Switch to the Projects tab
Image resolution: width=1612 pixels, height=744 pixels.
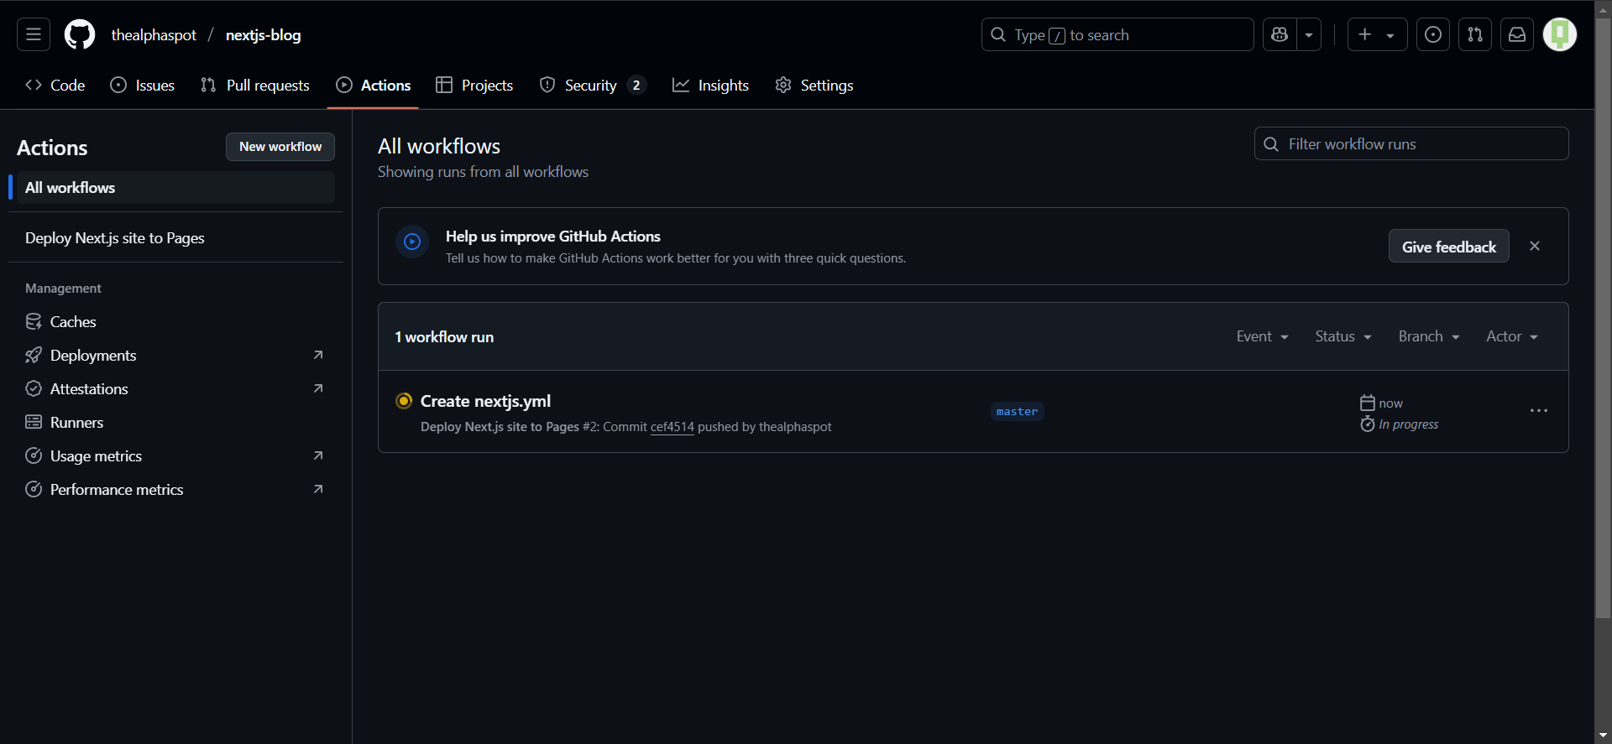tap(474, 85)
